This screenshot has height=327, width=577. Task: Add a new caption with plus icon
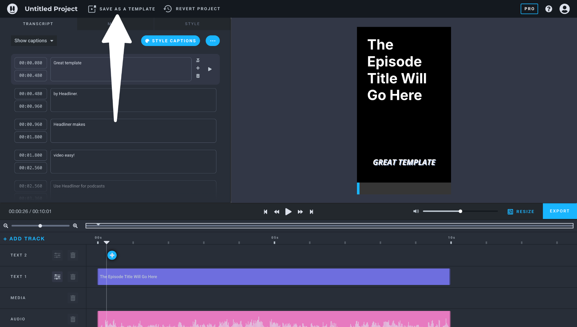[198, 68]
